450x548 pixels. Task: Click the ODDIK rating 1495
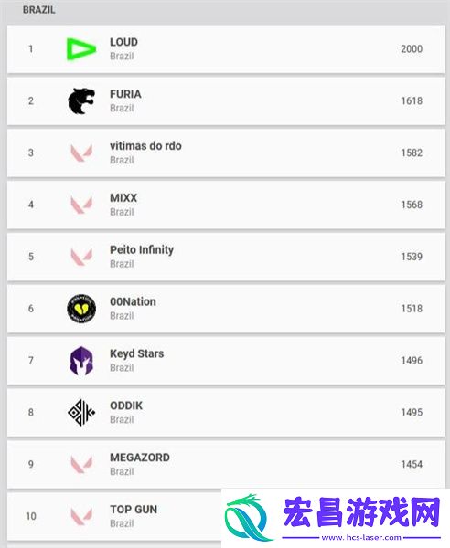point(412,413)
